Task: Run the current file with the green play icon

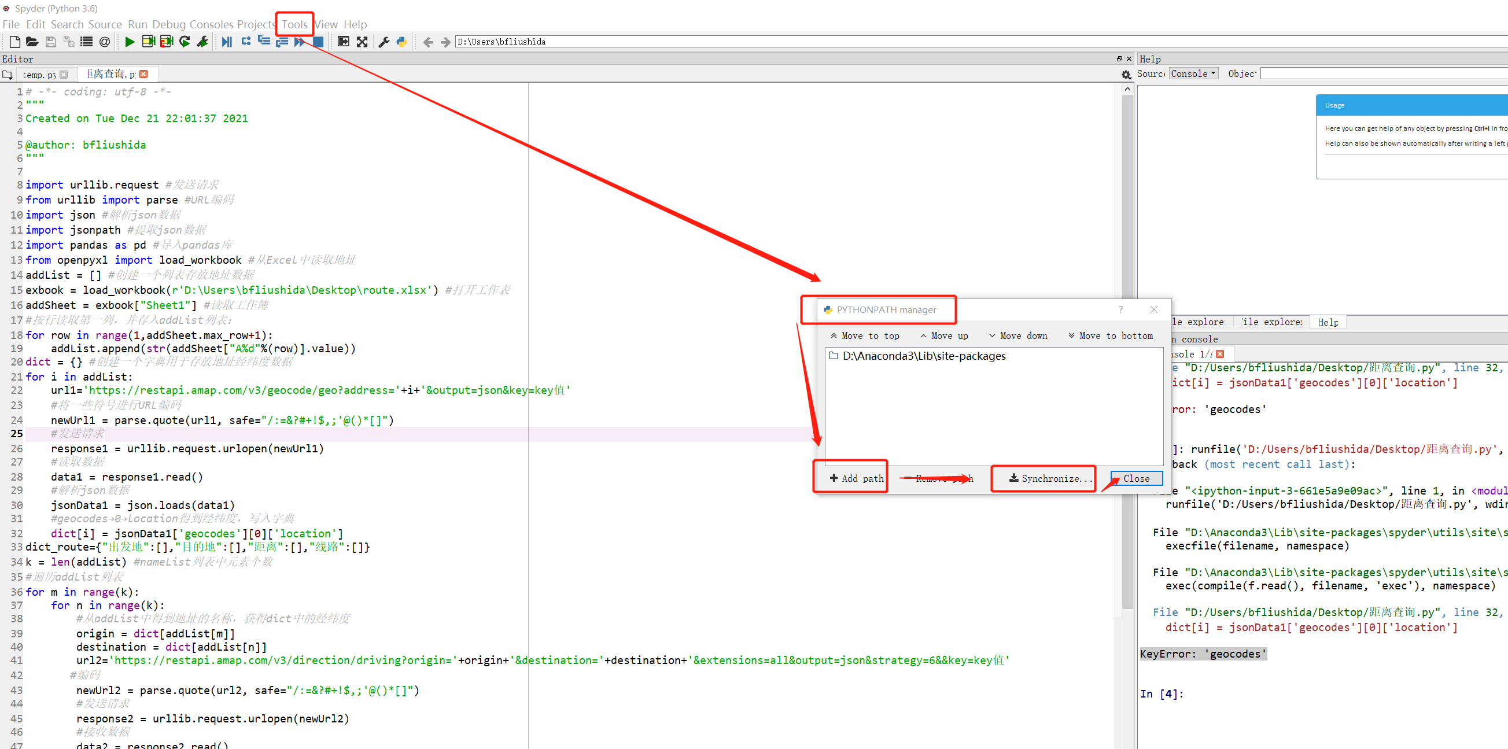Action: 130,42
